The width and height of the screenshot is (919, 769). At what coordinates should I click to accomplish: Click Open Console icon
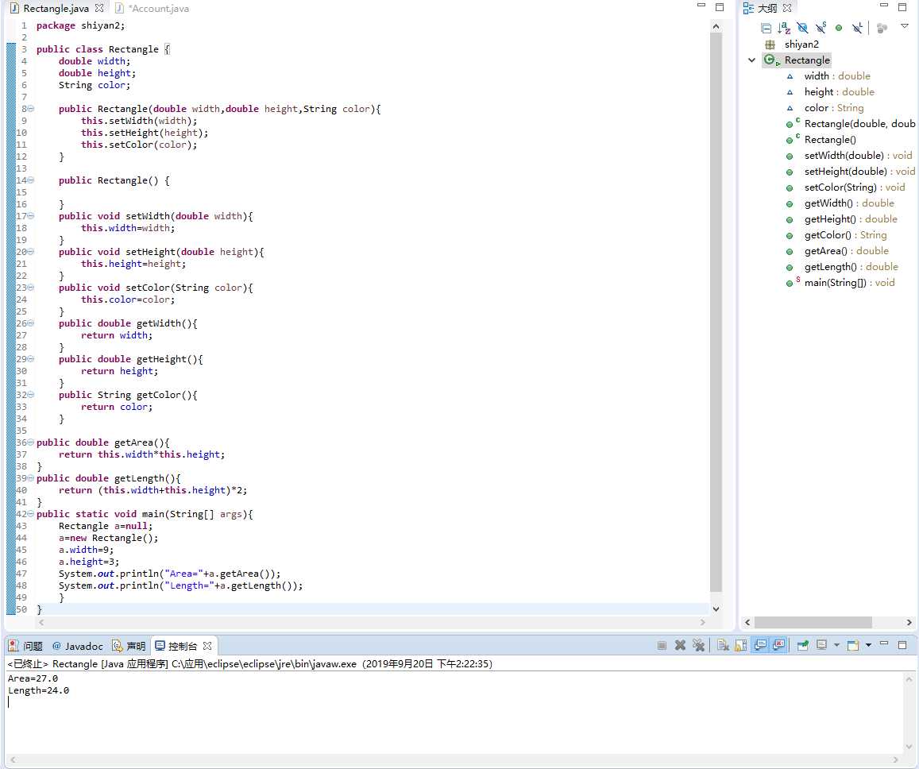coord(853,645)
